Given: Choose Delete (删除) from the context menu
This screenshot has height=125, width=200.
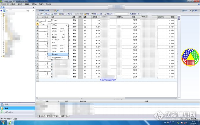Looking at the screenshot, I should 58,37.
